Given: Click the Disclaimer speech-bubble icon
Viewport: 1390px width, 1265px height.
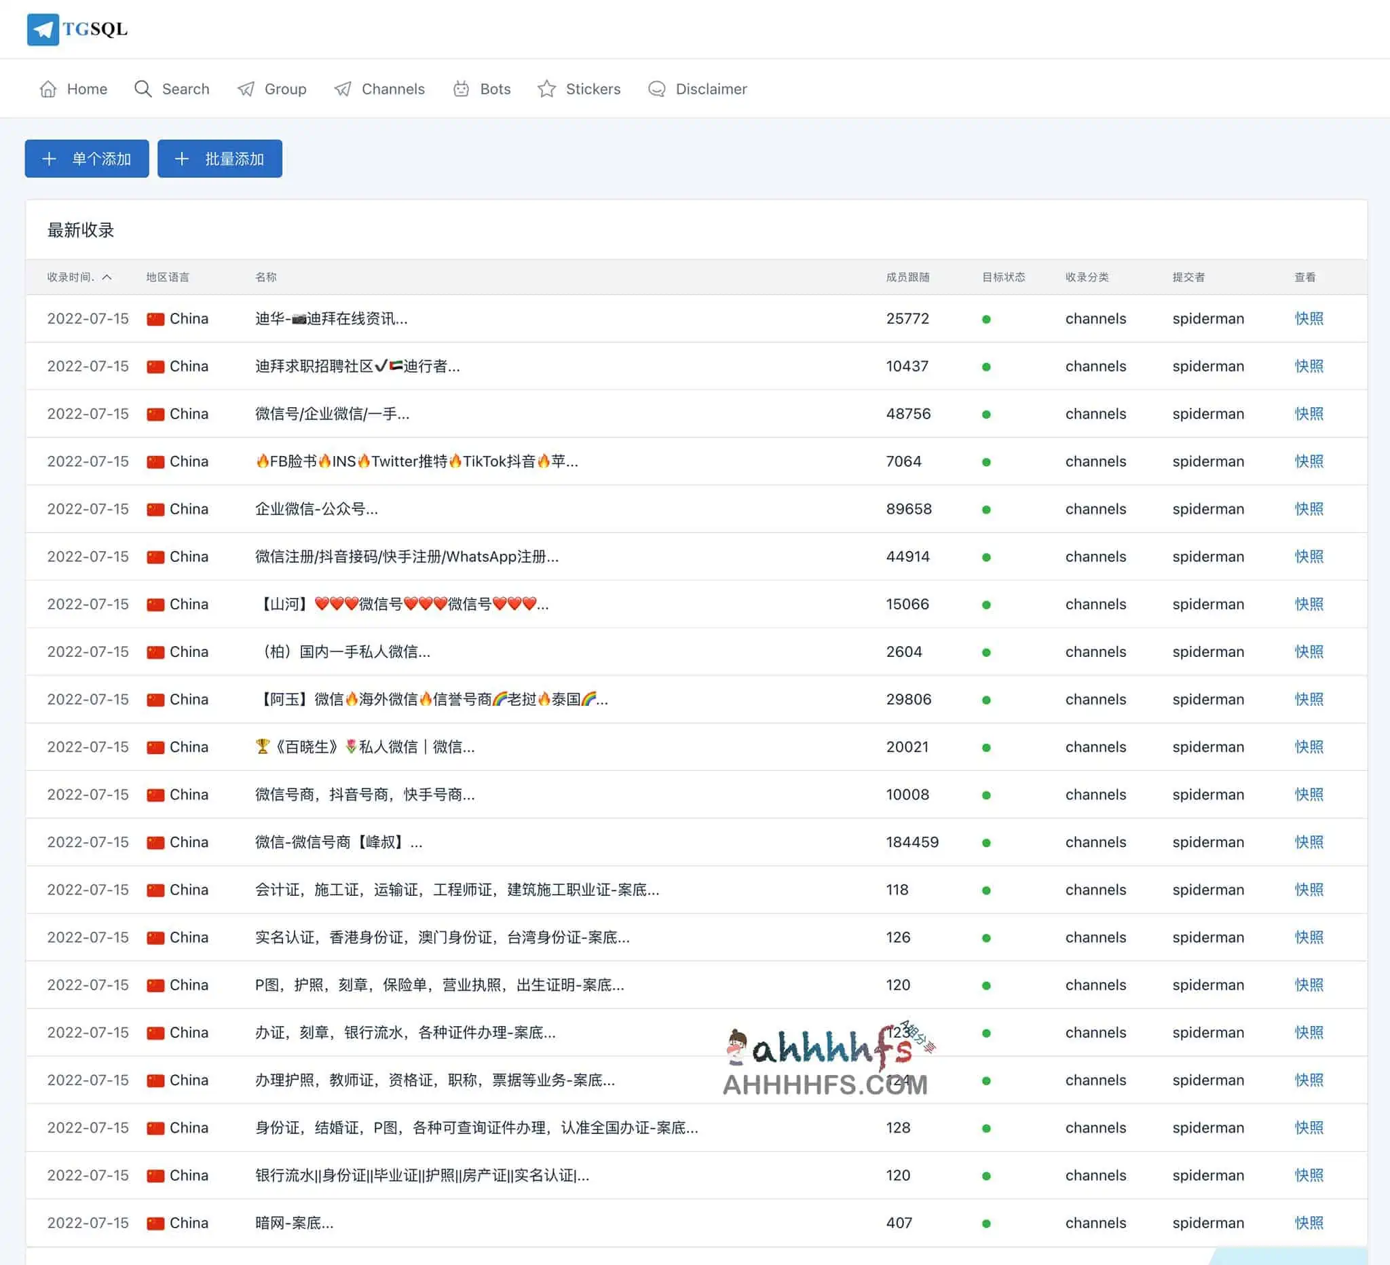Looking at the screenshot, I should [657, 88].
